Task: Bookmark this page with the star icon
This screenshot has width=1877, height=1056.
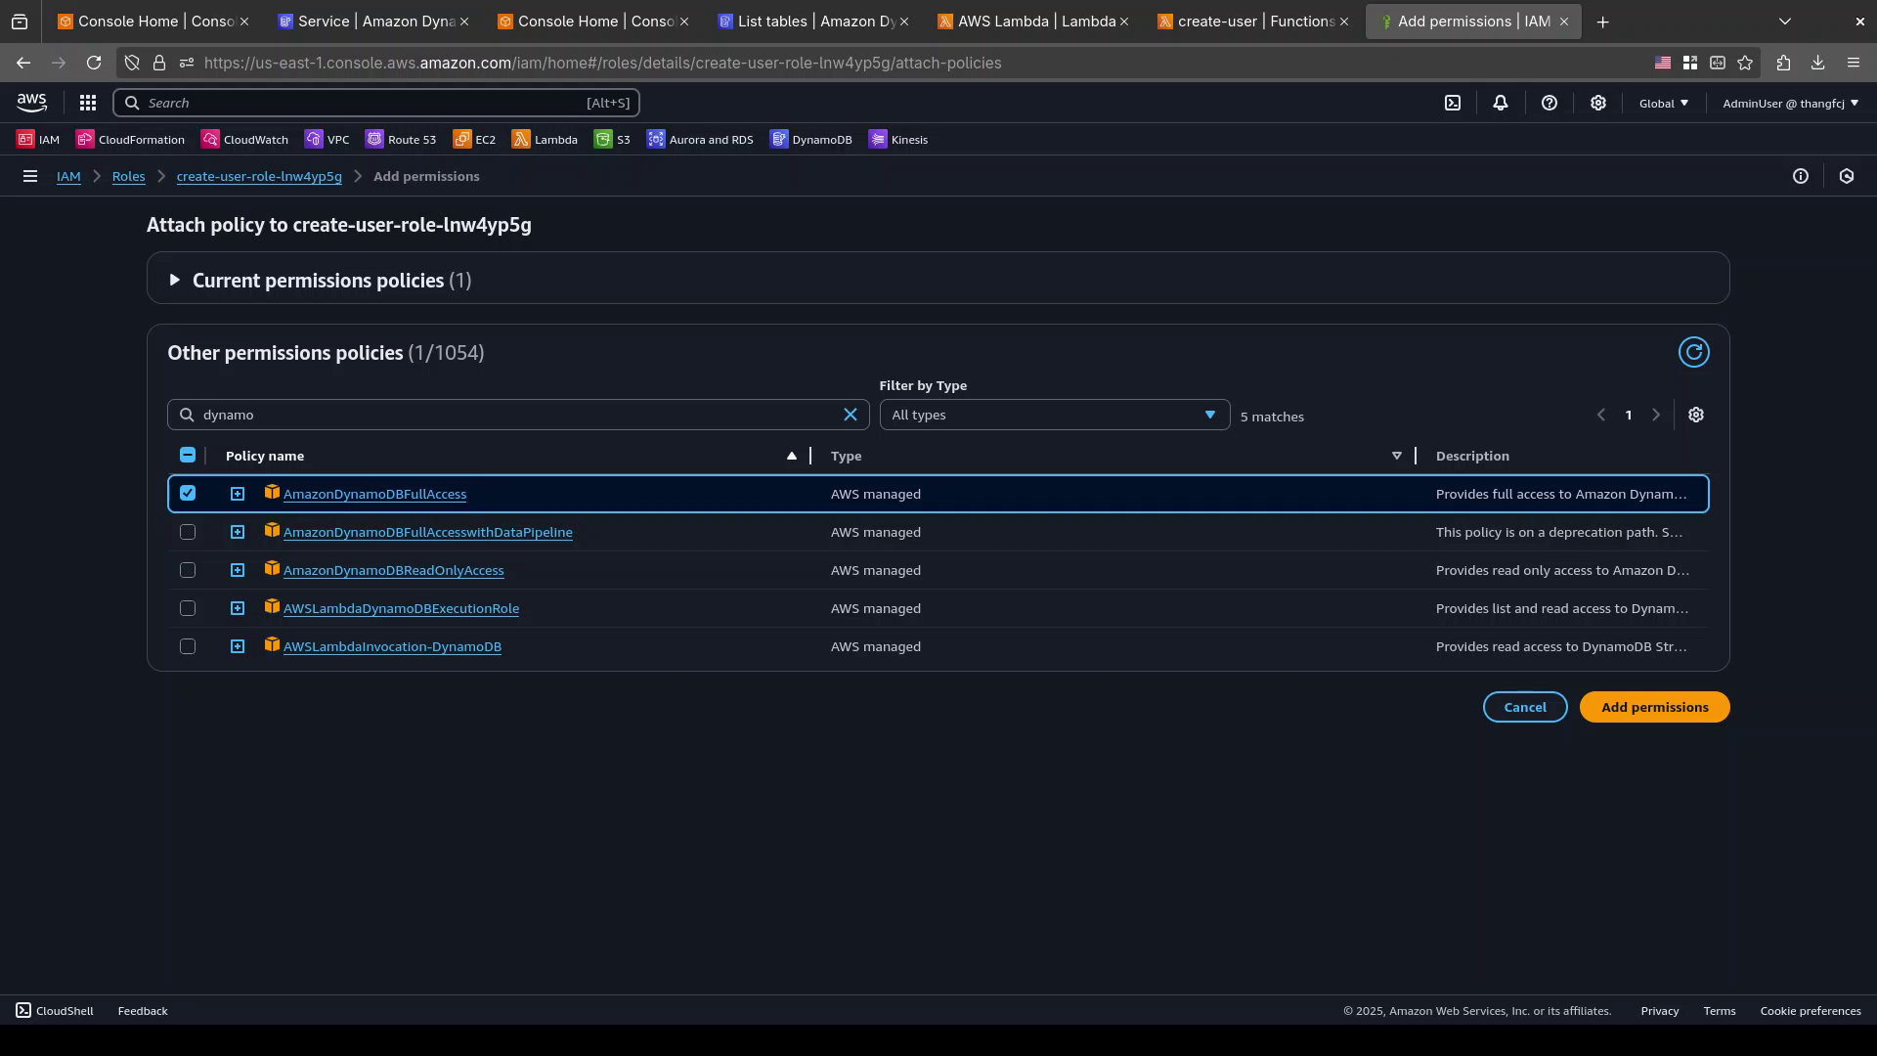Action: (x=1745, y=63)
